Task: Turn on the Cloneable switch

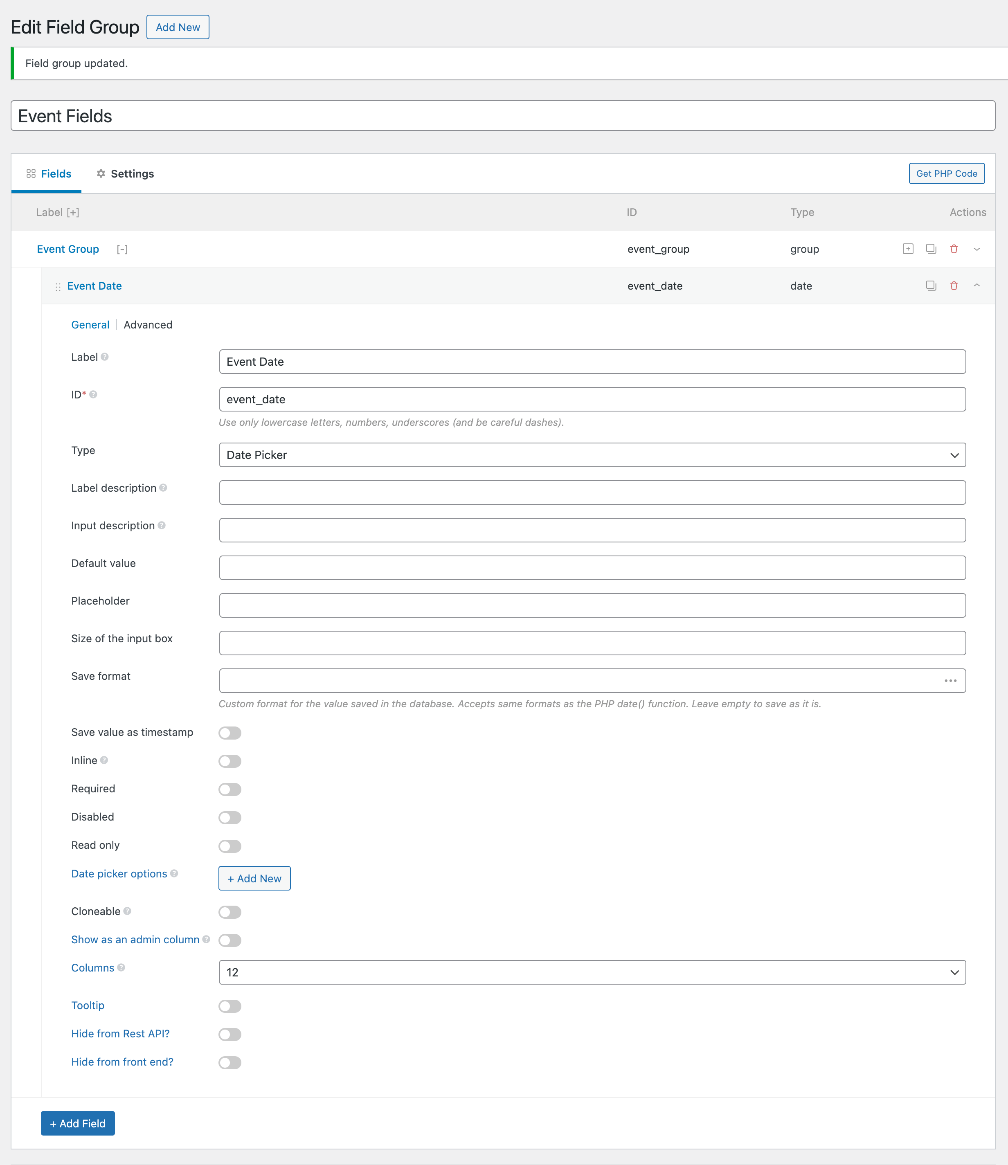Action: point(229,912)
